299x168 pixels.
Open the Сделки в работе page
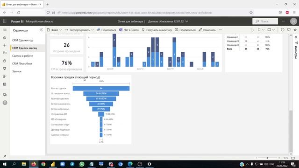pyautogui.click(x=22, y=56)
